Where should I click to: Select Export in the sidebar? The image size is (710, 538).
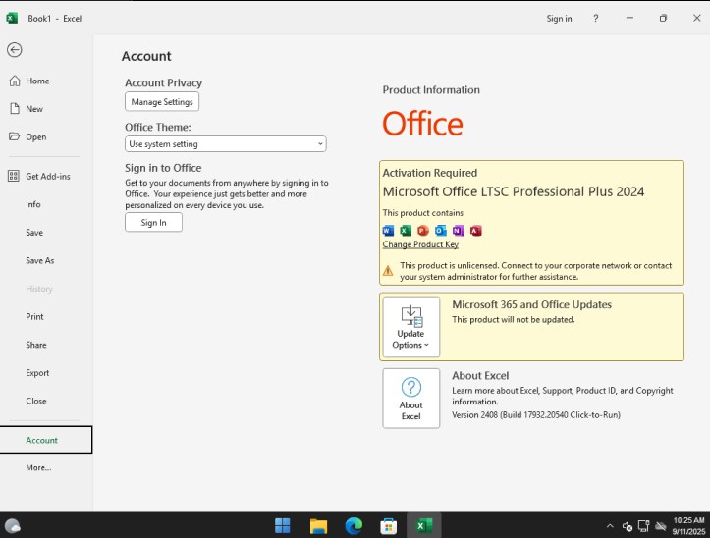coord(37,373)
